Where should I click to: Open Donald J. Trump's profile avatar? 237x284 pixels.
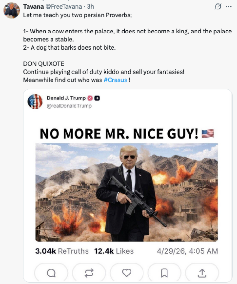35,101
